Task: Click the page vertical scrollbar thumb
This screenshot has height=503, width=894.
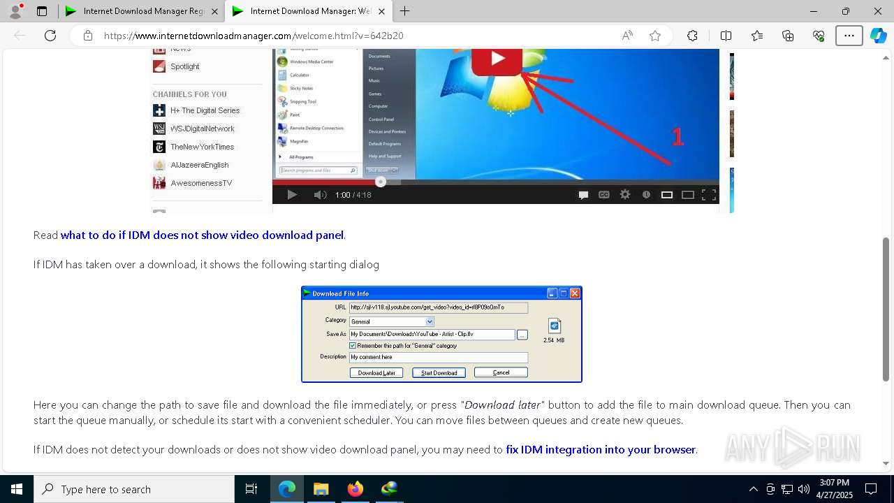Action: pyautogui.click(x=886, y=309)
